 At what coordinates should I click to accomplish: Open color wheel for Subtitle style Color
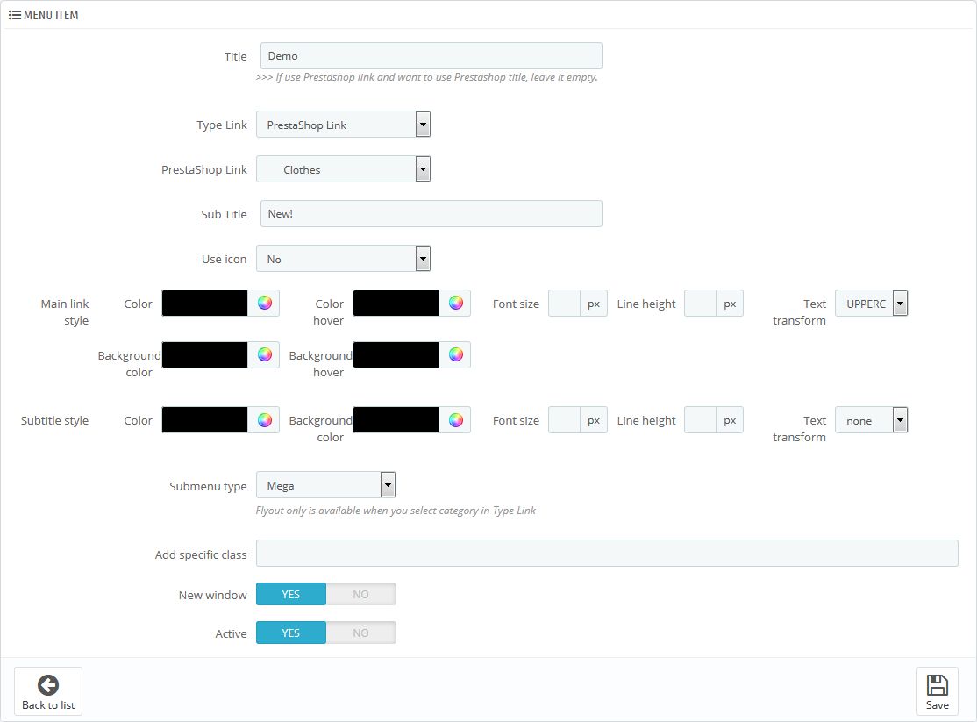265,420
